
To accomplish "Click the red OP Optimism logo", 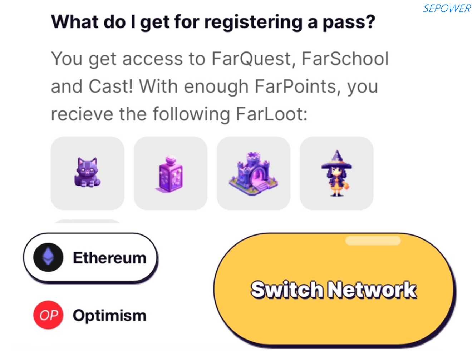I will (x=48, y=315).
